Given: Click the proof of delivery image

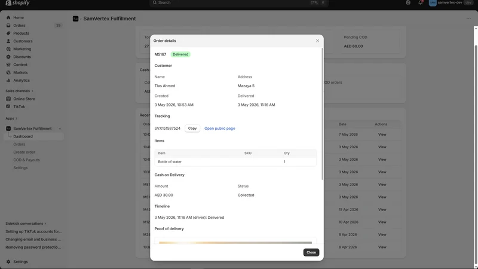Looking at the screenshot, I should pos(235,243).
